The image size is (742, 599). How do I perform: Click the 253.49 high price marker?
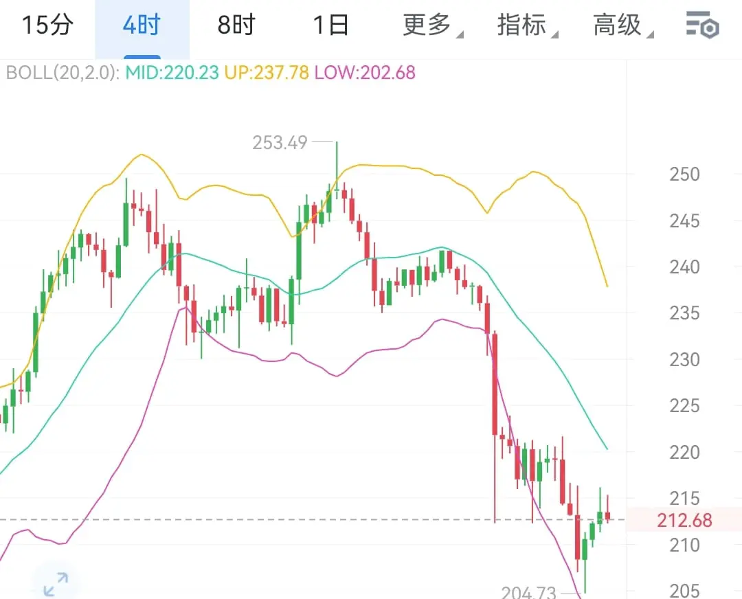pyautogui.click(x=280, y=142)
